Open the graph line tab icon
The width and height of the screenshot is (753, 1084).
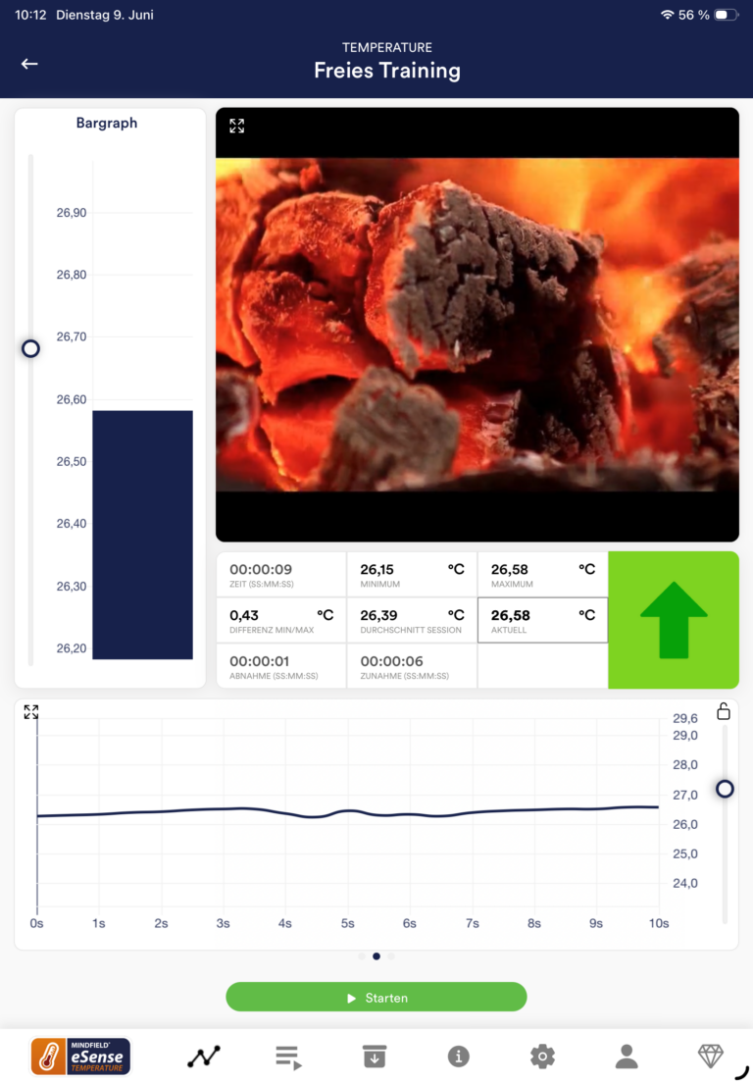tap(204, 1057)
